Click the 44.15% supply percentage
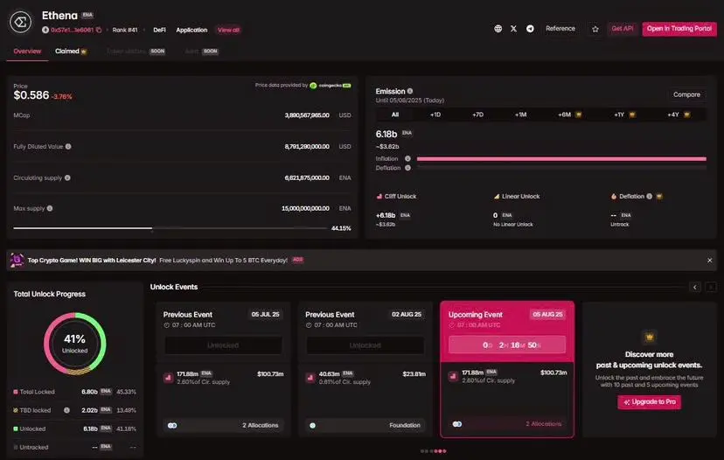Screen dimensions: 724x460 tap(341, 228)
